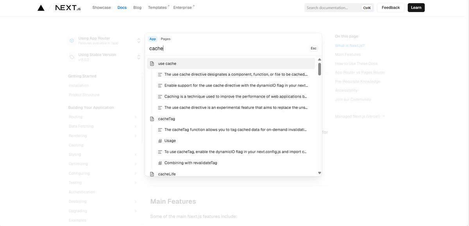This screenshot has height=226, width=469.
Task: Open result starting 'The use cache directive designates'
Action: [236, 75]
